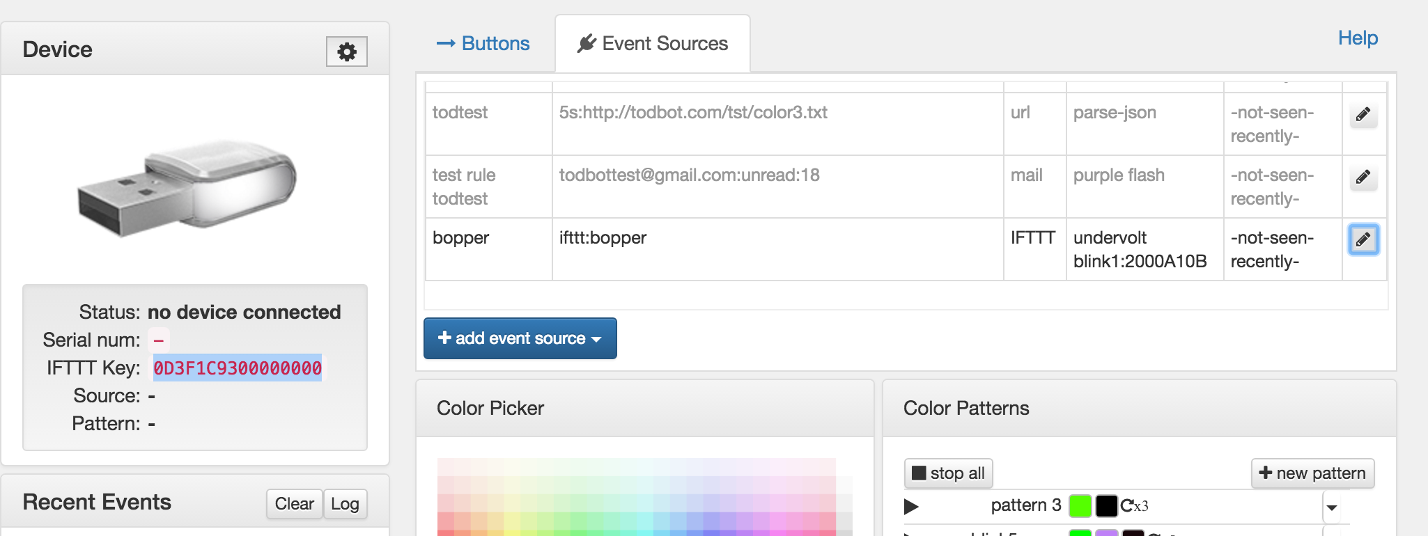Open the Help link
The width and height of the screenshot is (1428, 536).
tap(1358, 38)
